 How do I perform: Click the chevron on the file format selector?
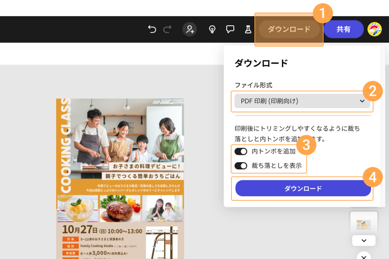pyautogui.click(x=362, y=101)
